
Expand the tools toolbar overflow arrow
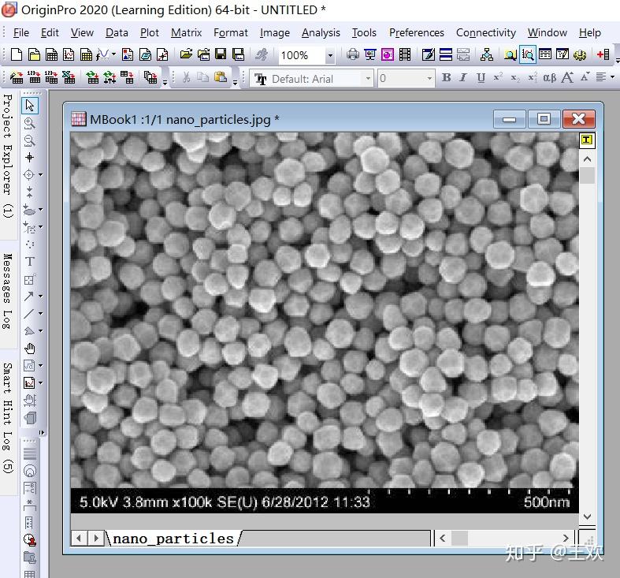click(x=41, y=432)
